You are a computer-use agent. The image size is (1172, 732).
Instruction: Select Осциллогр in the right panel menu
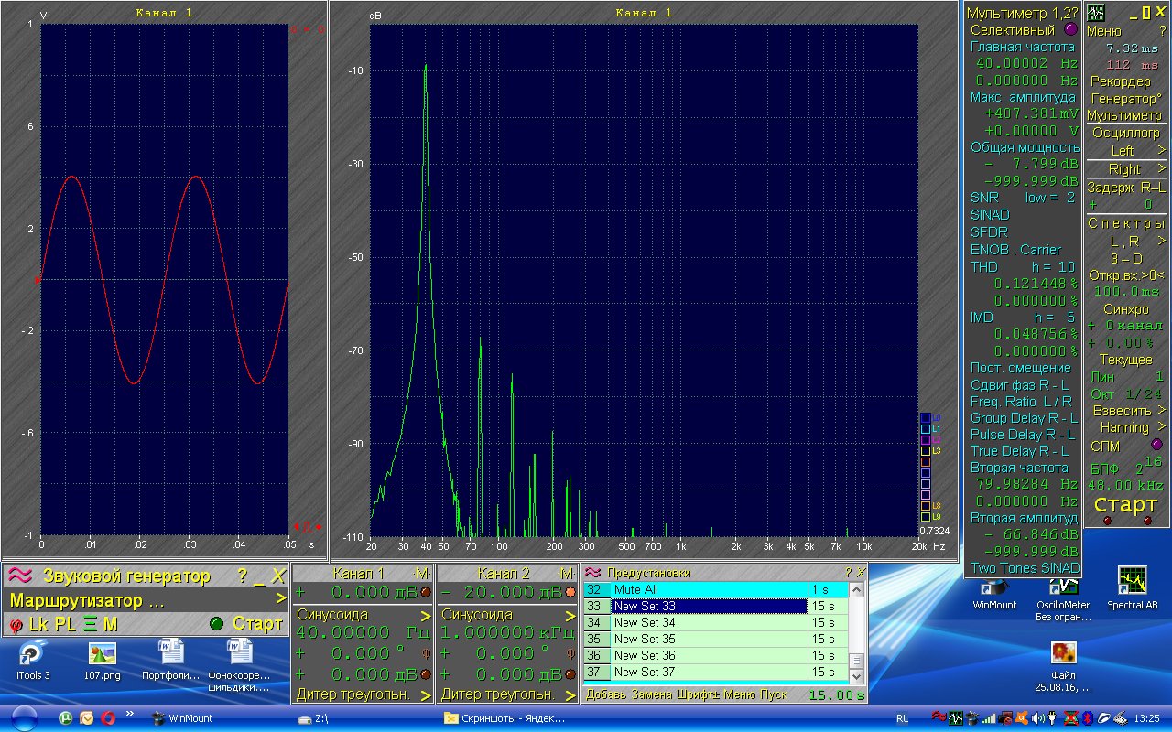click(x=1125, y=133)
